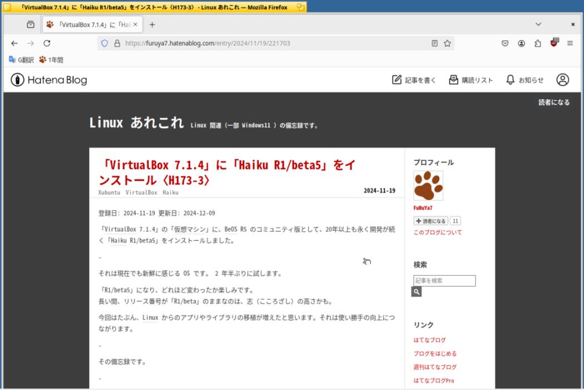Image resolution: width=584 pixels, height=390 pixels.
Task: Open the article title link H173-3
Action: (x=227, y=173)
